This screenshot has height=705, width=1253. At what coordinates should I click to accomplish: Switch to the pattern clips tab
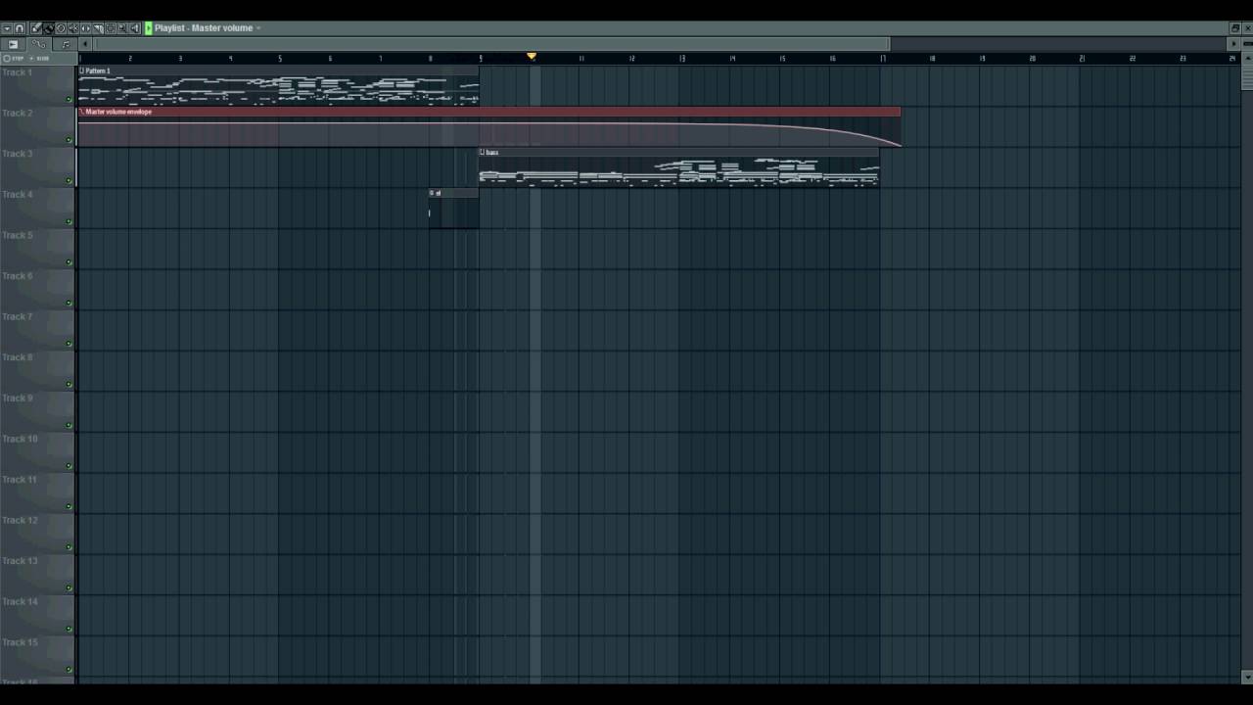(66, 44)
